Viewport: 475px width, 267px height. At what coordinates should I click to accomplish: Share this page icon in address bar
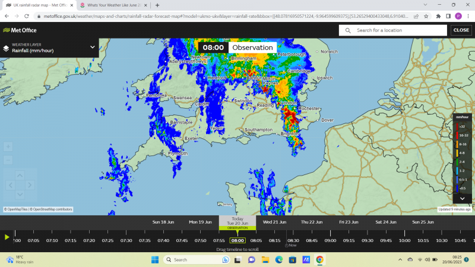416,16
